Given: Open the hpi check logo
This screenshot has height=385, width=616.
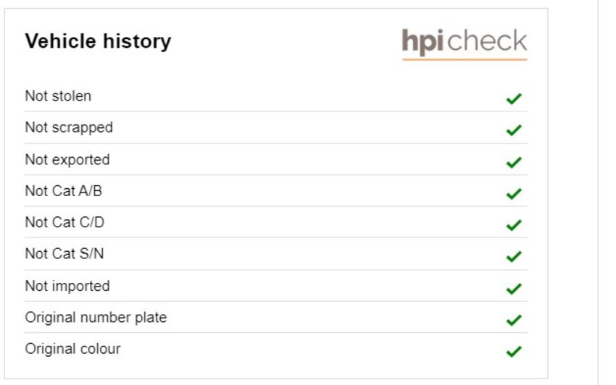Looking at the screenshot, I should 465,43.
